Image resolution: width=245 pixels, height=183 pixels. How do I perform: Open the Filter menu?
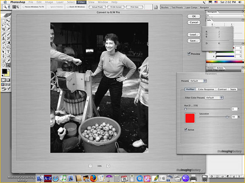tap(81, 2)
